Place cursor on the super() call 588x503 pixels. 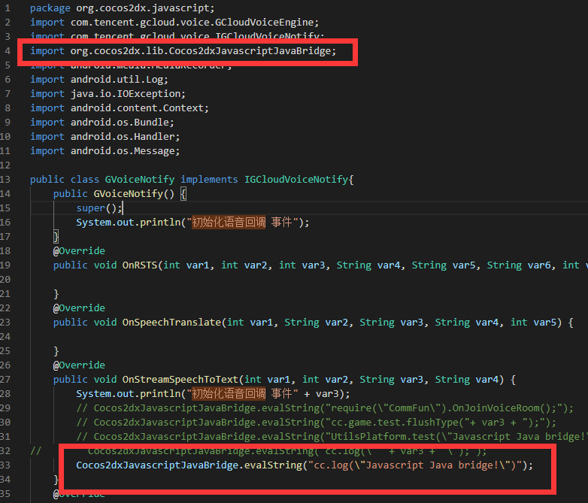pyautogui.click(x=99, y=208)
